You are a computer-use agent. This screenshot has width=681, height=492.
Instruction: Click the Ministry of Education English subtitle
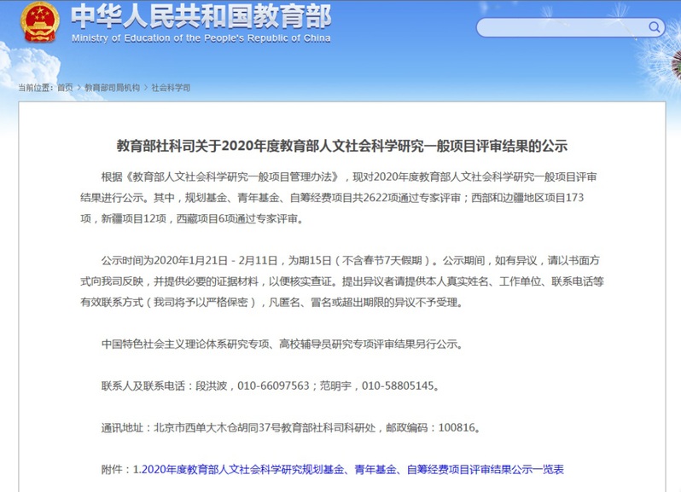tap(201, 38)
